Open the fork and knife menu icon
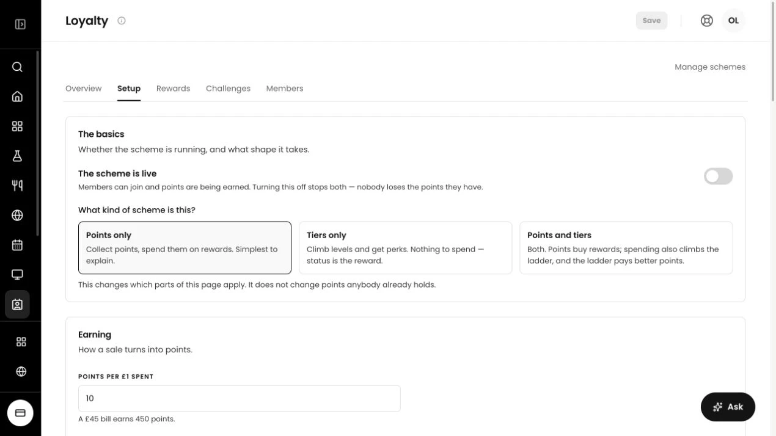Screen dimensions: 776x436 [17, 185]
